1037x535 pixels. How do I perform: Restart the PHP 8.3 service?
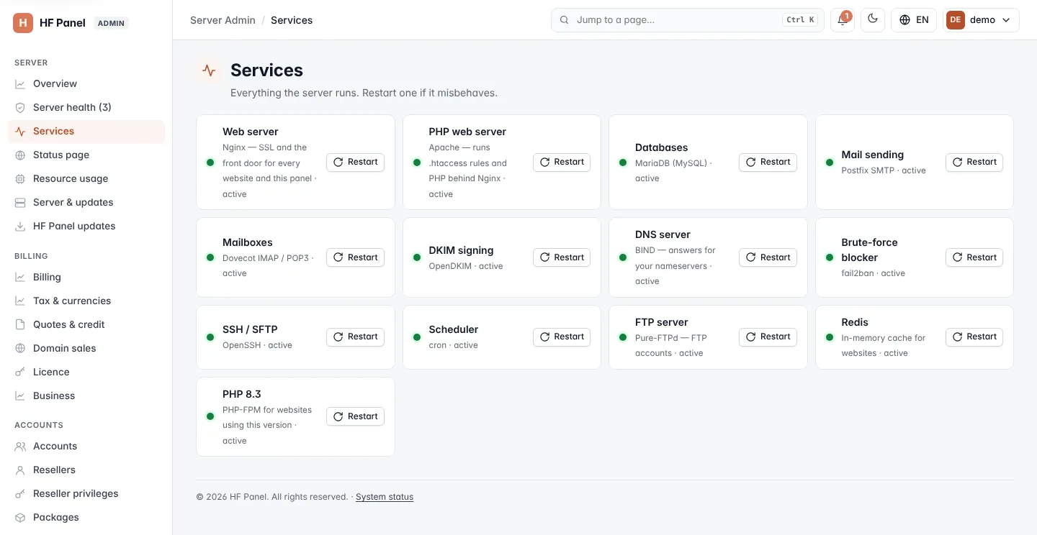pos(355,416)
